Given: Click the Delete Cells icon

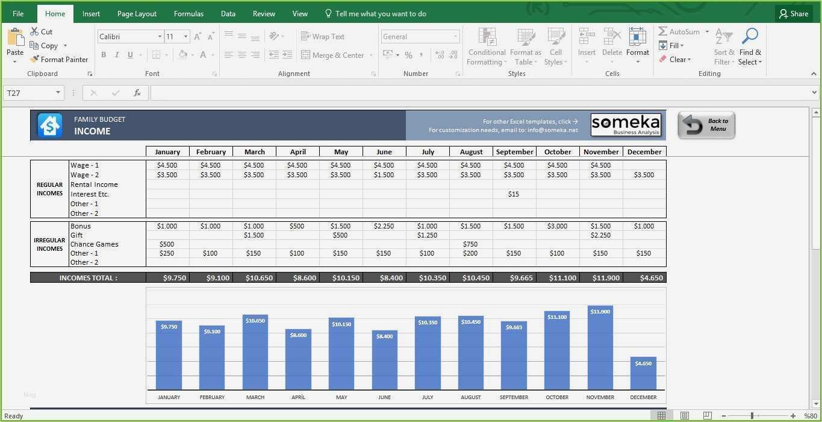Looking at the screenshot, I should 611,42.
